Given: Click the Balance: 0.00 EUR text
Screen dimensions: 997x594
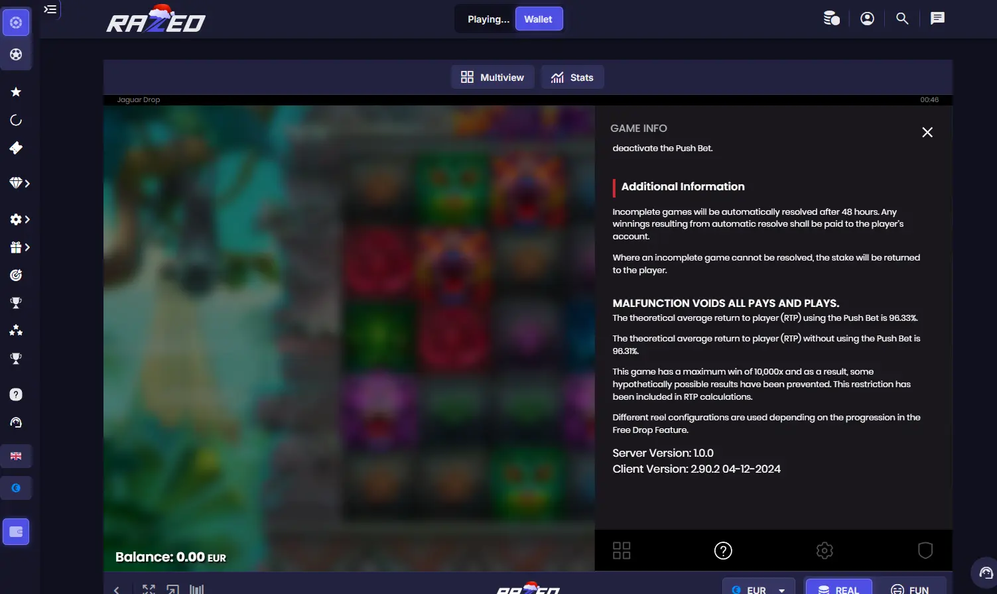Looking at the screenshot, I should [170, 558].
